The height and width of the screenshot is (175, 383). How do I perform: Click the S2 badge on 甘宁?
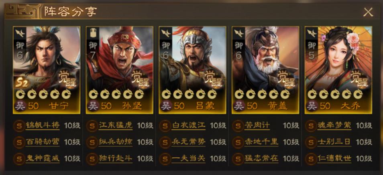coord(22,83)
